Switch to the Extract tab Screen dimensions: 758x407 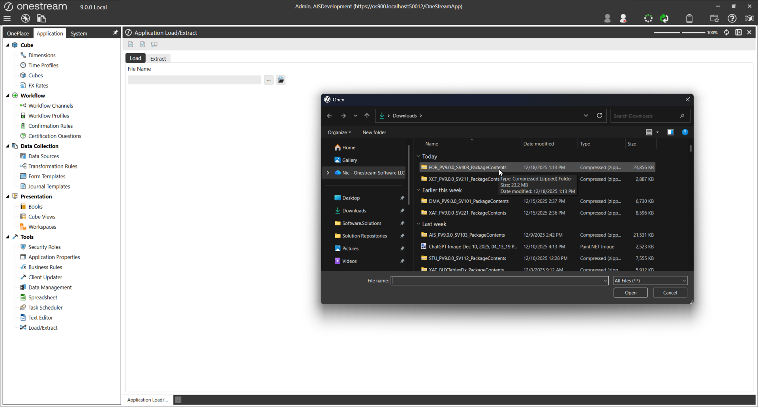158,58
